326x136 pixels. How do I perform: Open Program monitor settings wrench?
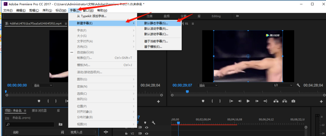click(x=298, y=85)
